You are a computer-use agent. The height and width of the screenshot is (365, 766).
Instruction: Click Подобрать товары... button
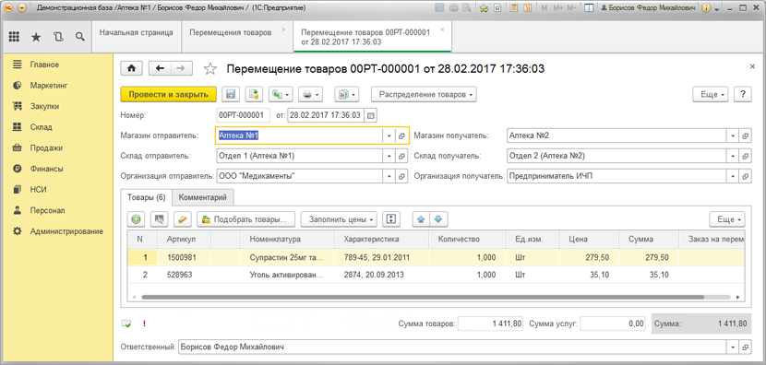coord(246,219)
